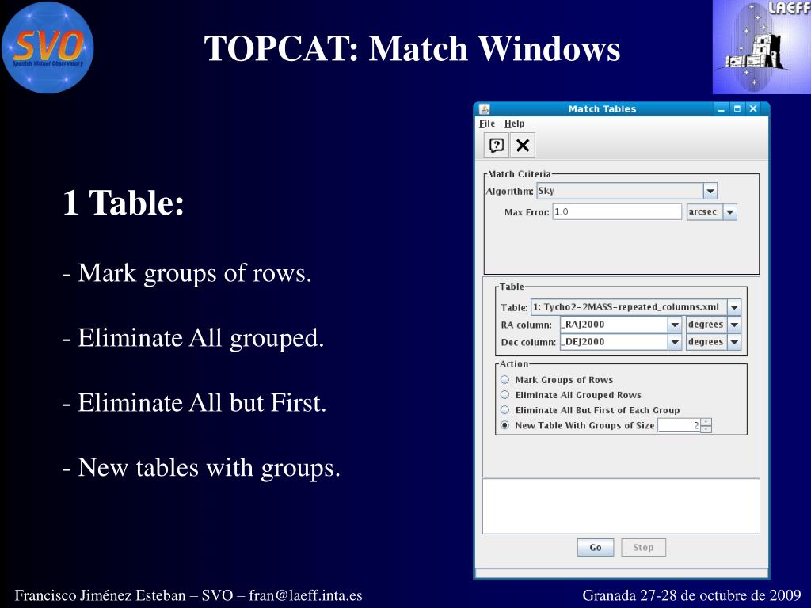This screenshot has width=811, height=608.
Task: Select Eliminate All Grouped Rows option
Action: pos(504,395)
